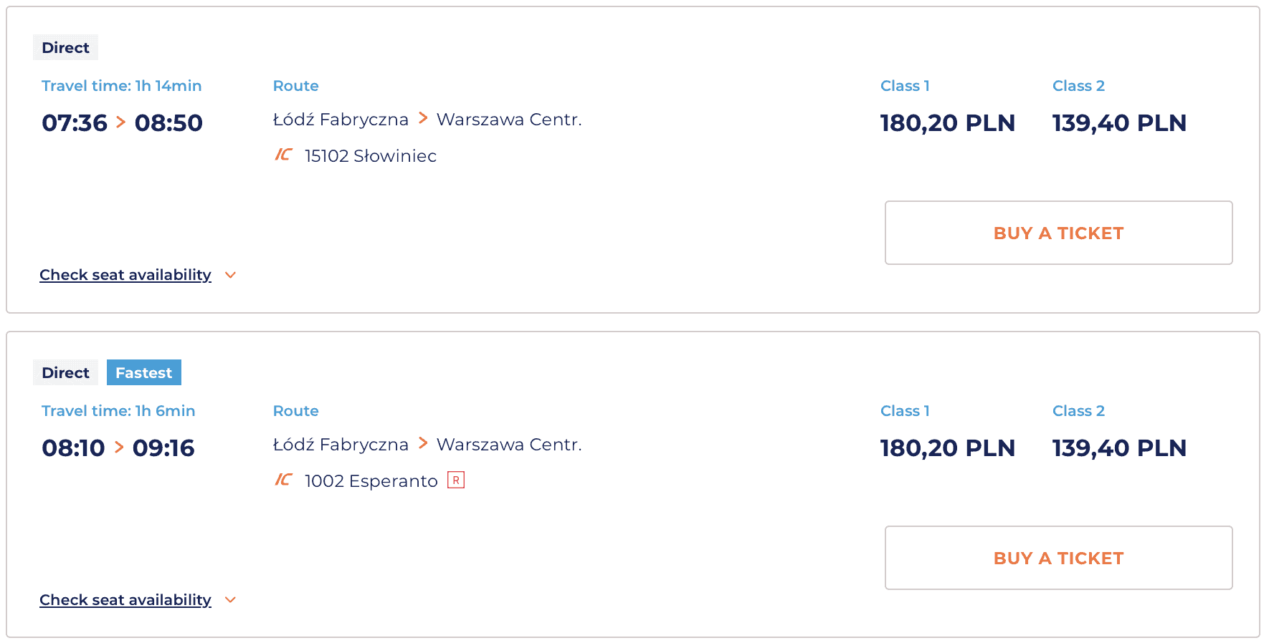Select Class 1 price for 07:36 train
The image size is (1269, 643).
947,123
